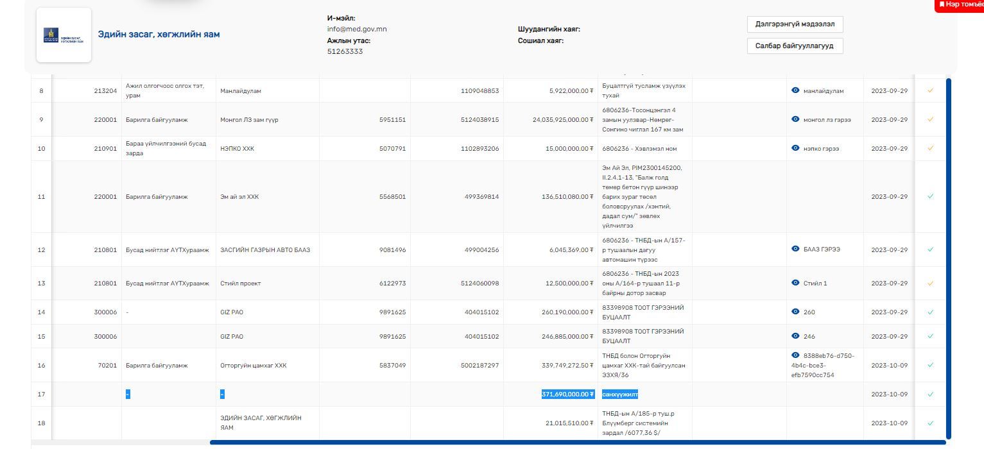Click the ministry logo thumbnail
This screenshot has width=984, height=449.
tap(64, 35)
